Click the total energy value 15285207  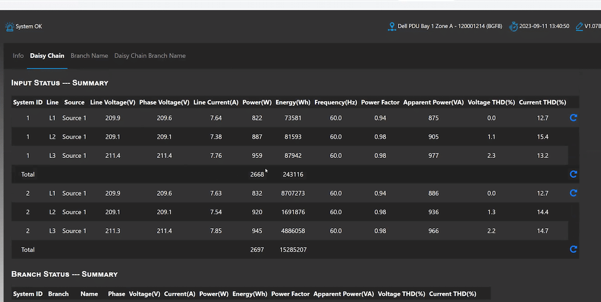293,250
